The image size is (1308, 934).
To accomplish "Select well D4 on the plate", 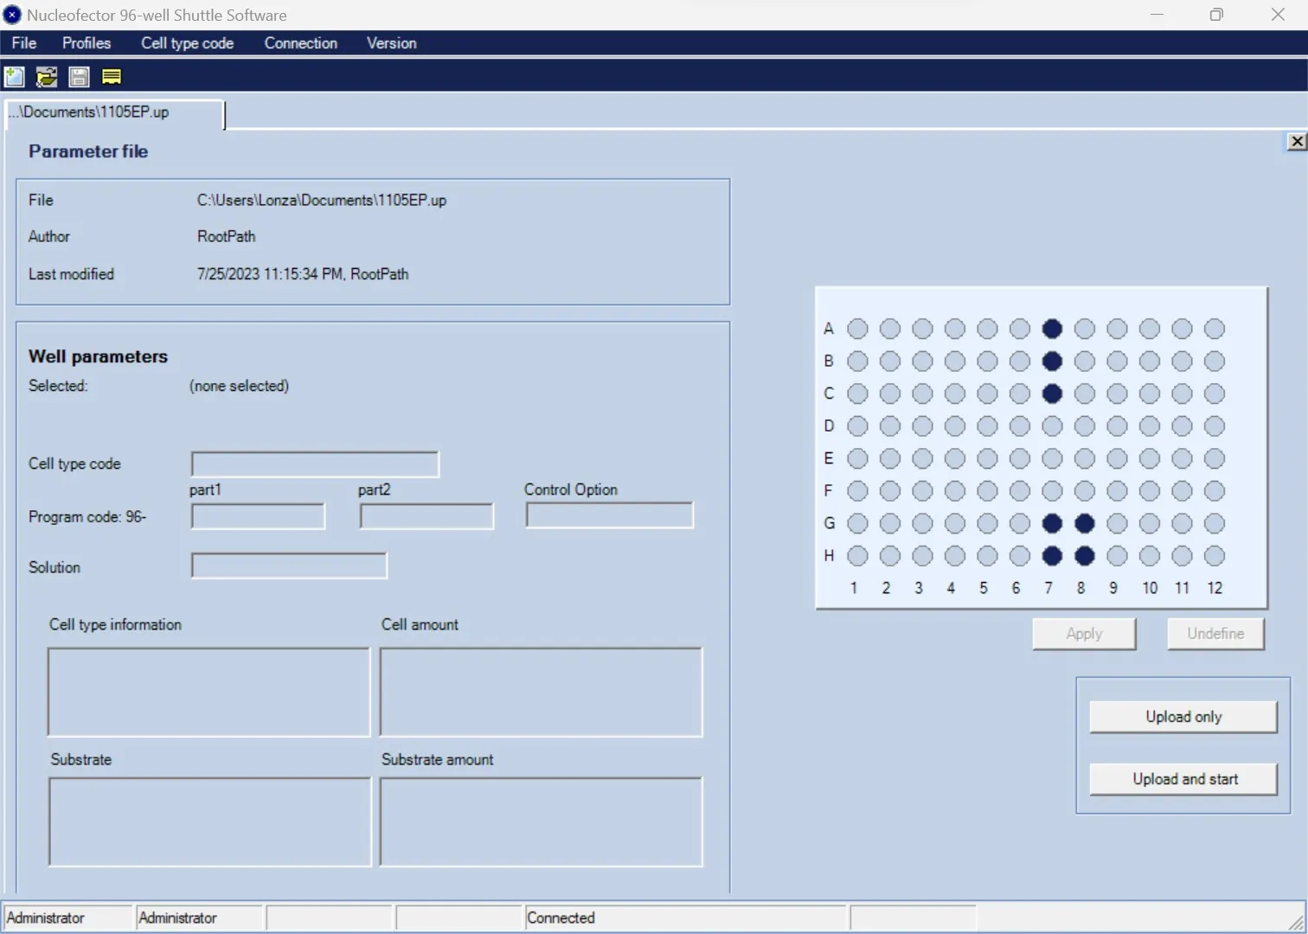I will [x=955, y=426].
